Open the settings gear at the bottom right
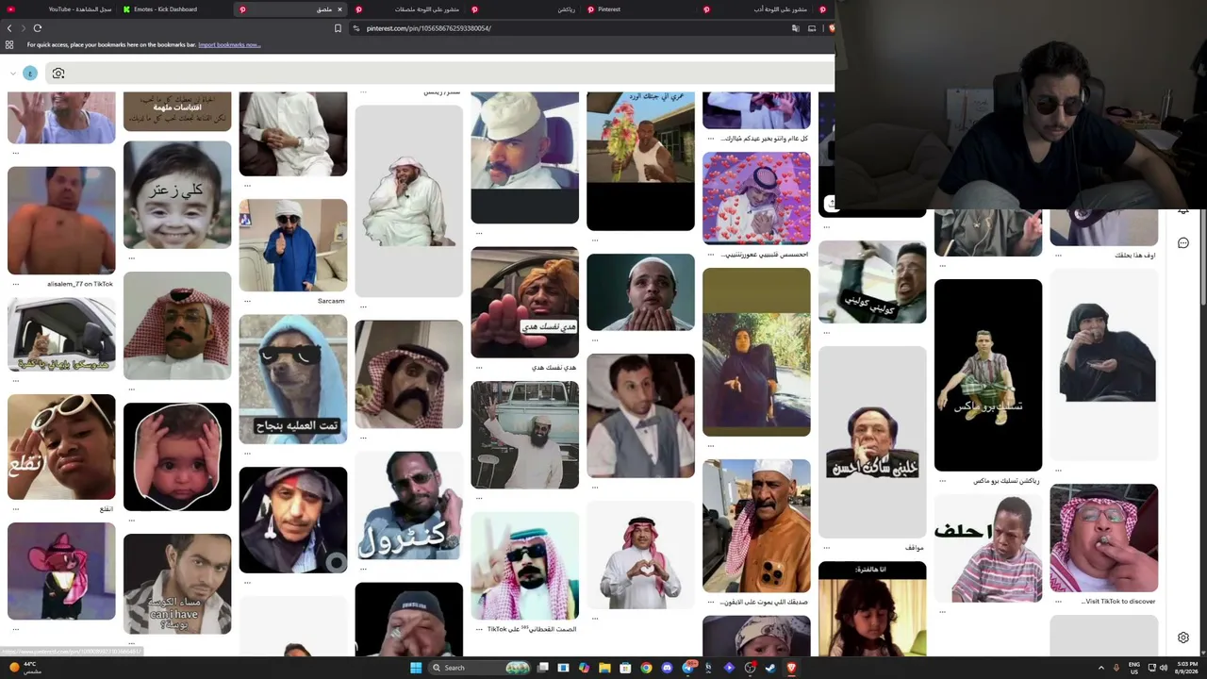1207x679 pixels. click(1183, 638)
